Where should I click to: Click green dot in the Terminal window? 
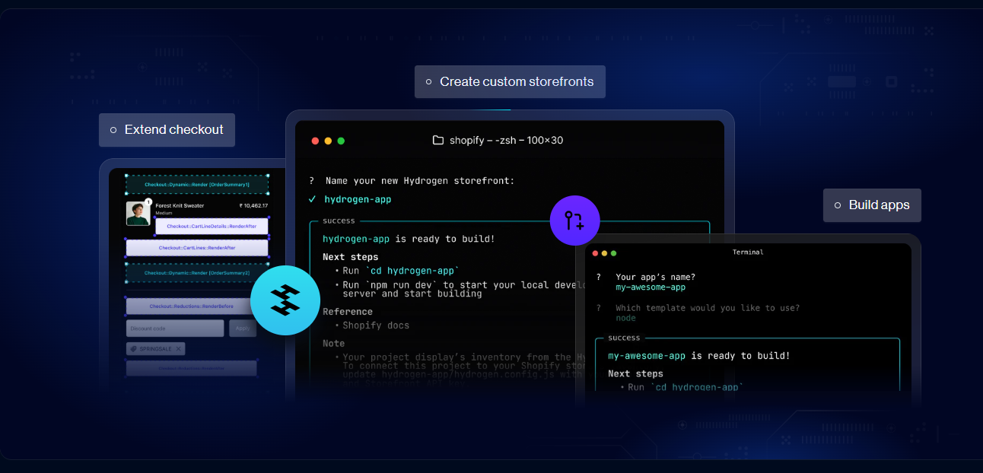613,253
